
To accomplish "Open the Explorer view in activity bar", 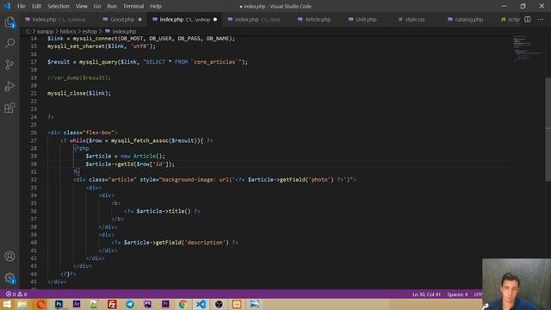I will (x=9, y=22).
